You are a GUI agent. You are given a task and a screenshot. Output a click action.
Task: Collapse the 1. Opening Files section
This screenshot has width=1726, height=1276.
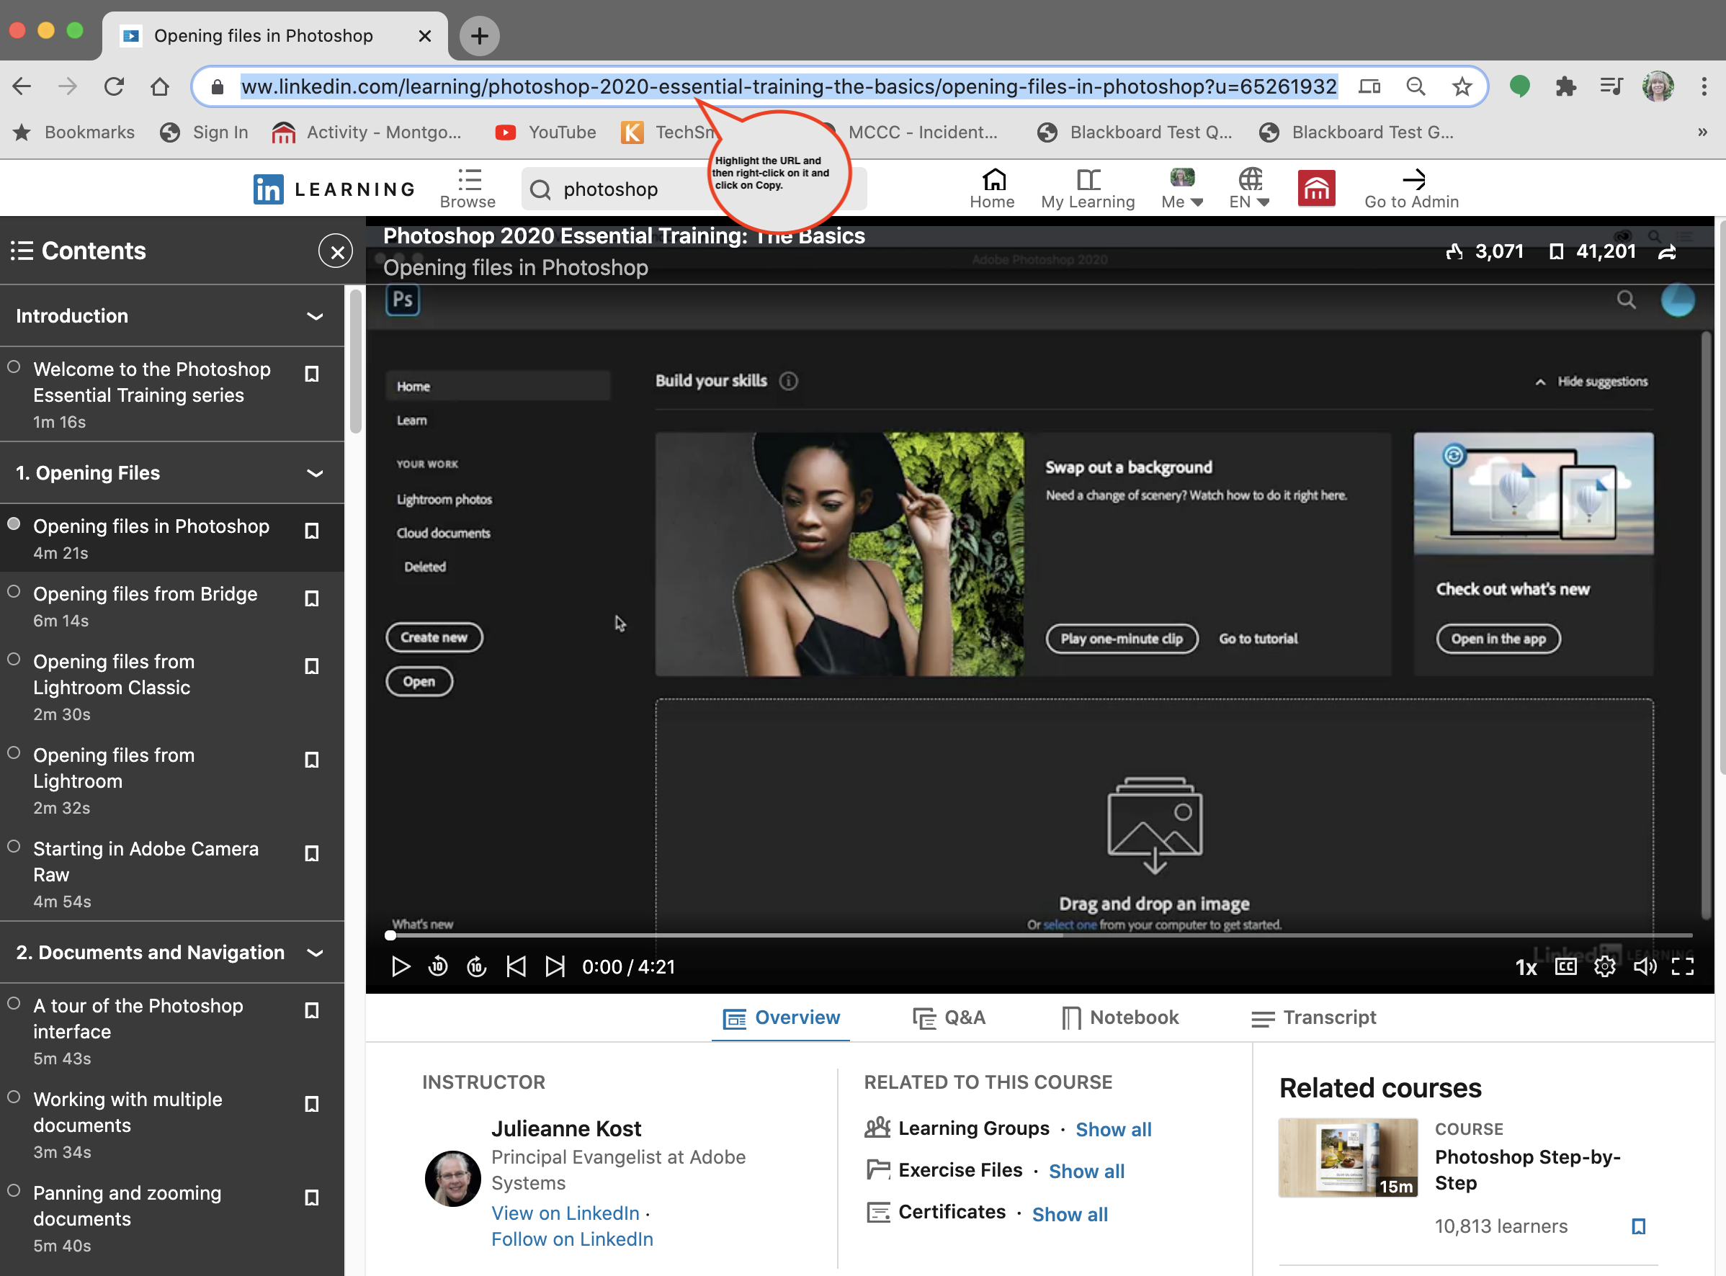tap(315, 472)
